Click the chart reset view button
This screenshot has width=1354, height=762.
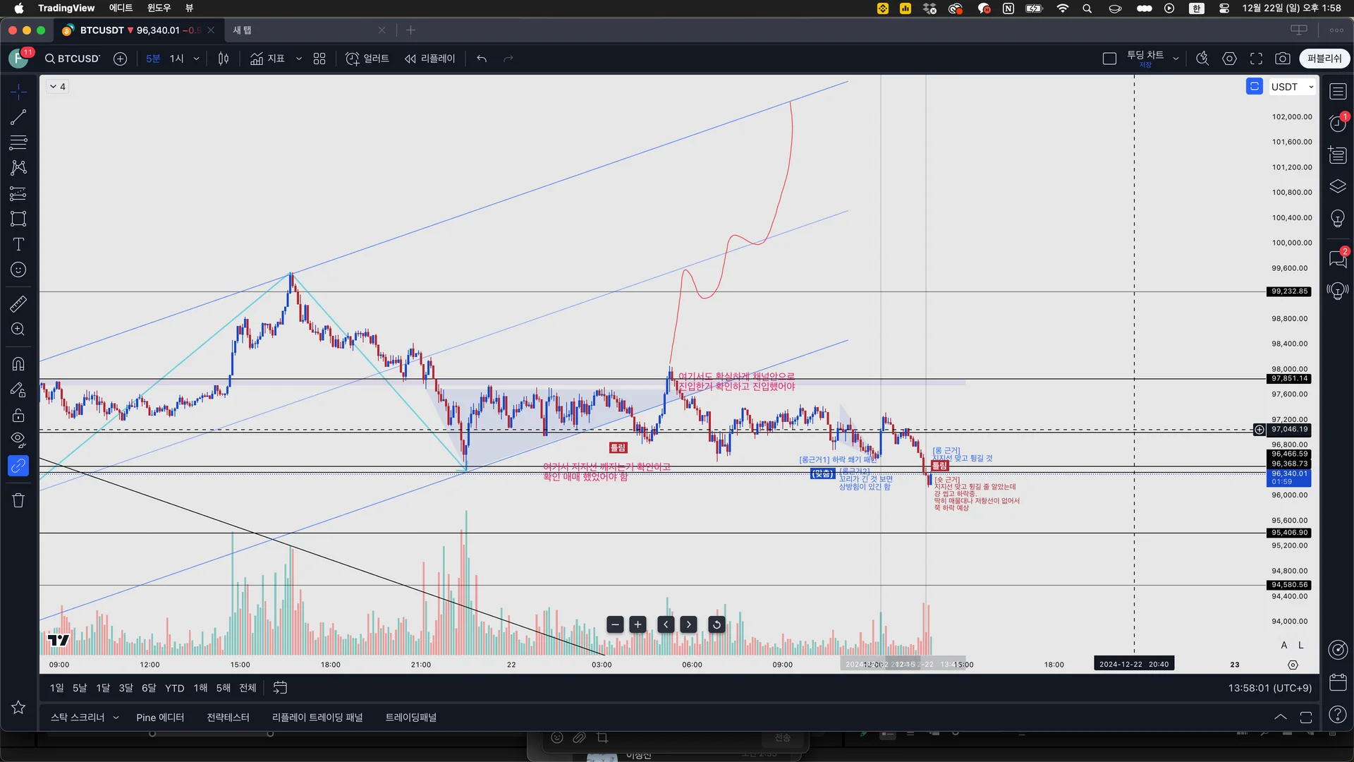coord(716,624)
